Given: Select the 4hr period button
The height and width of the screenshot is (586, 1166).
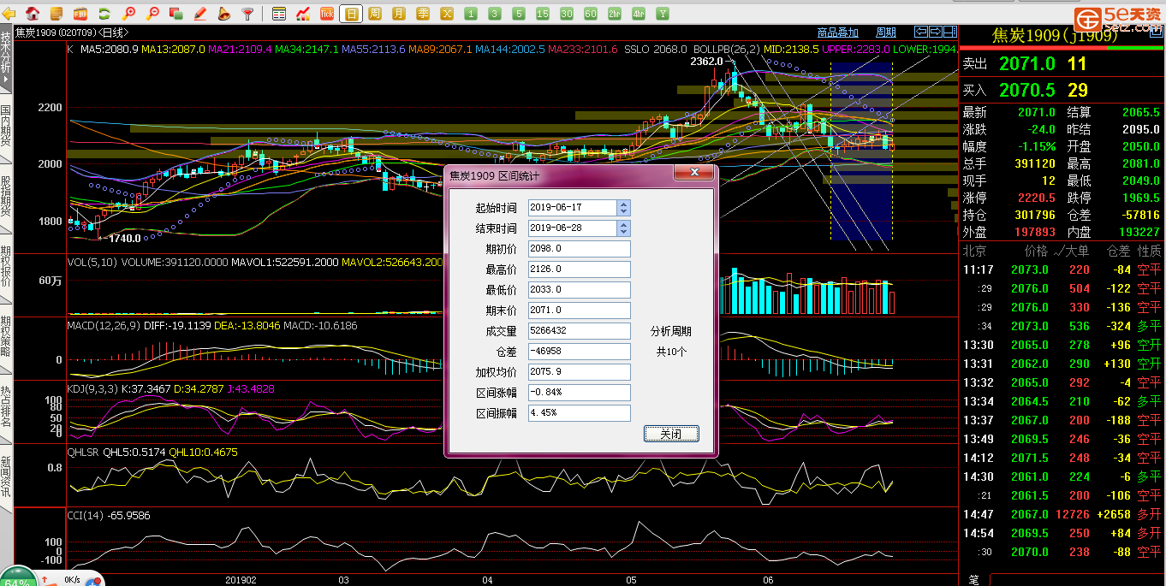Looking at the screenshot, I should [x=639, y=14].
